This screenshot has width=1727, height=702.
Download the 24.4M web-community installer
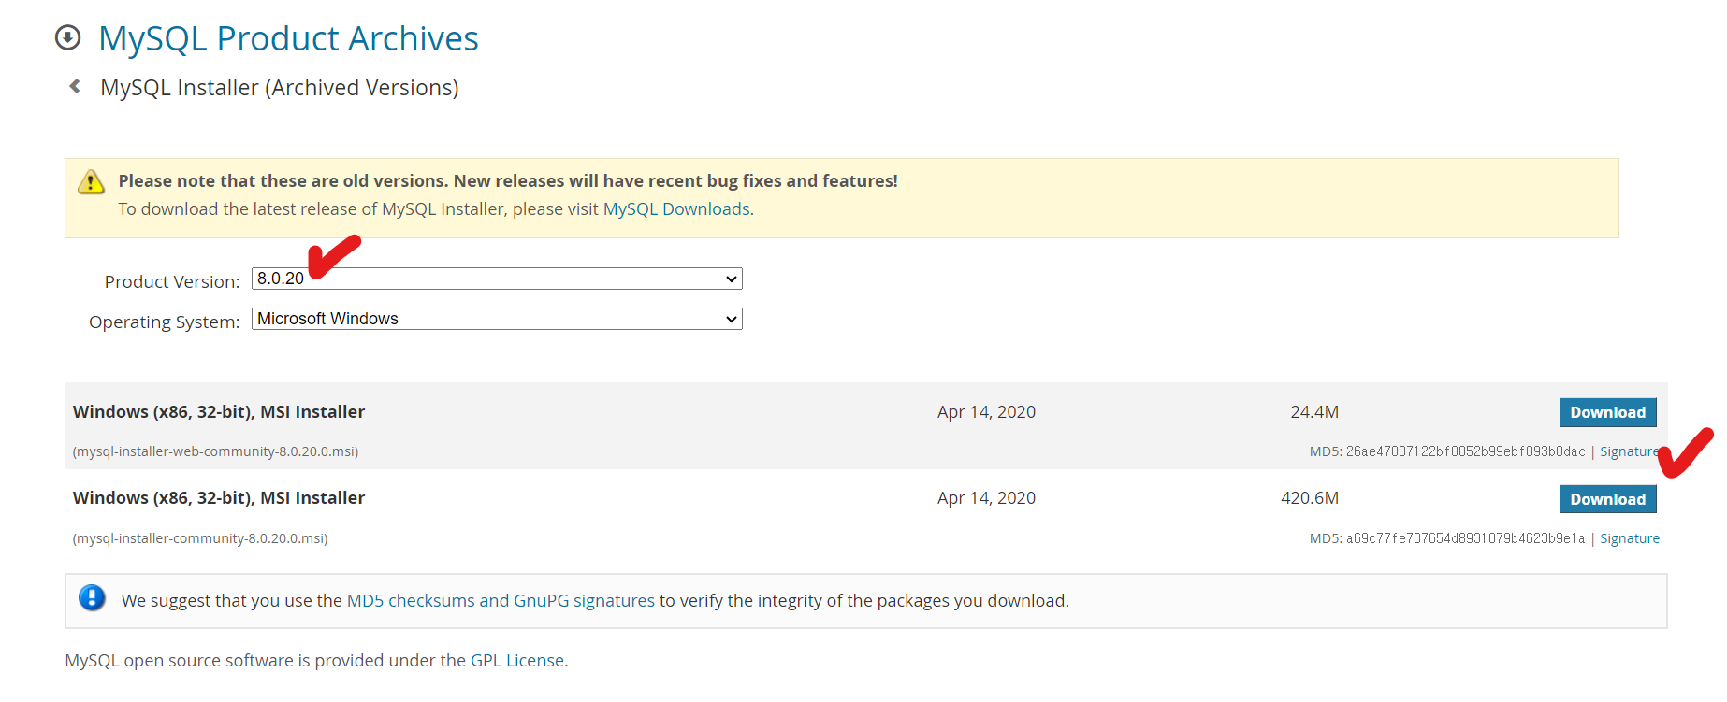1607,412
